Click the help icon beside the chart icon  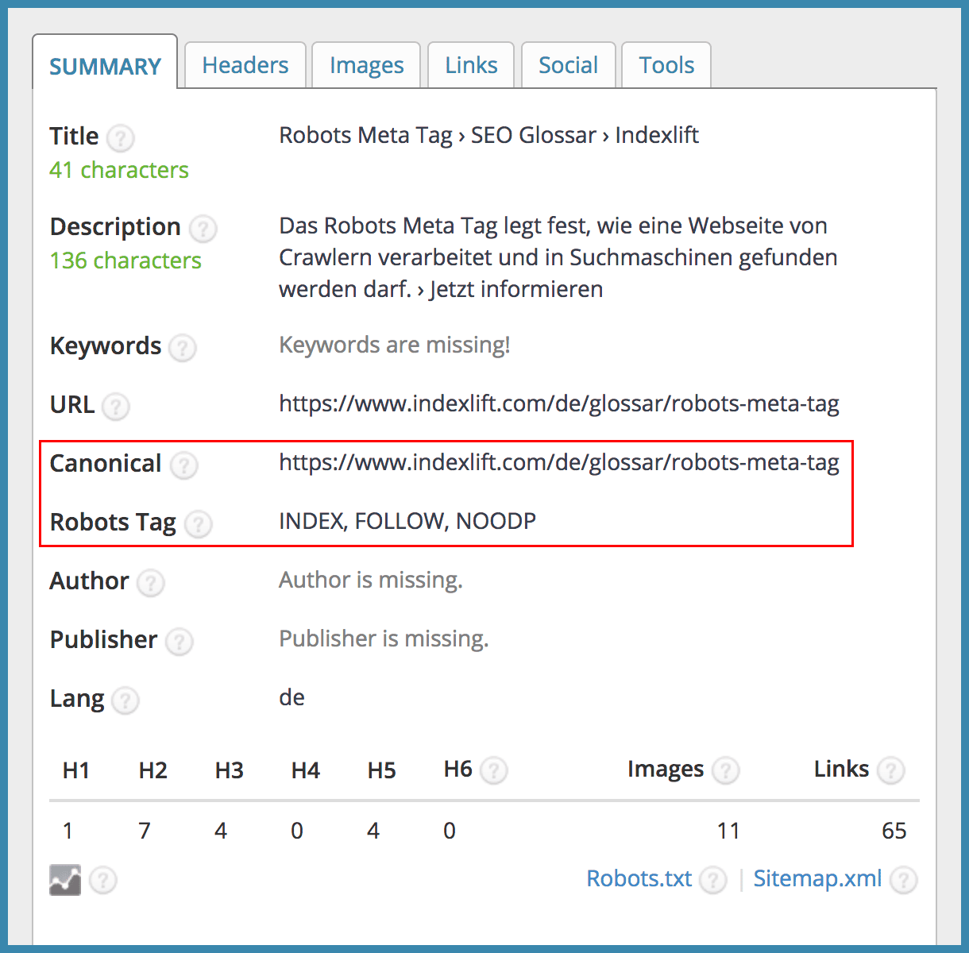click(103, 880)
